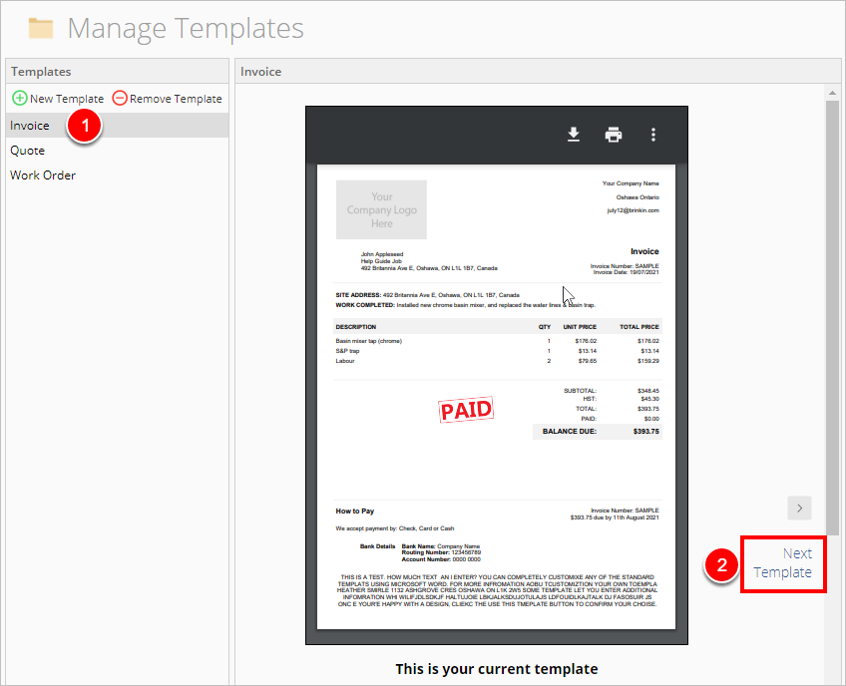Click 'This is your current template' text

(x=497, y=669)
